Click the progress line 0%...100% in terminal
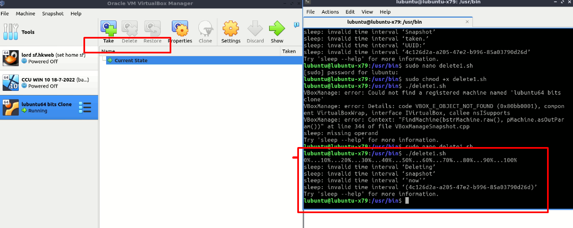The width and height of the screenshot is (573, 228). (410, 160)
